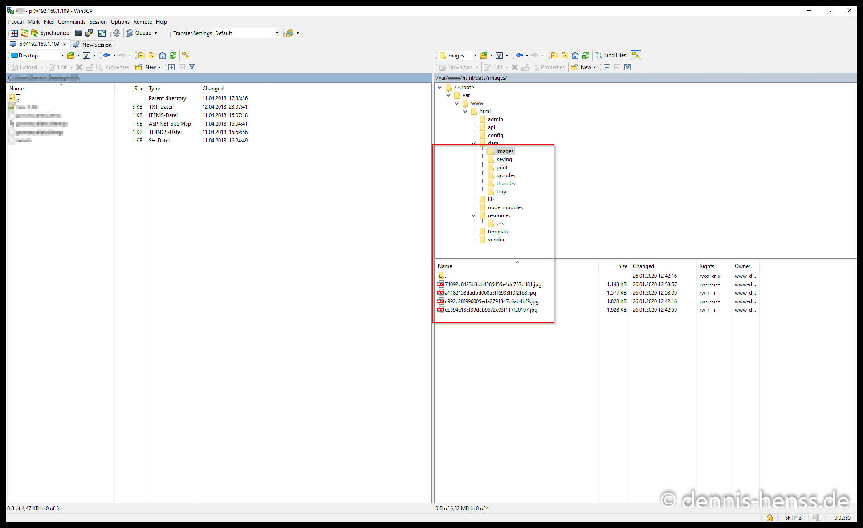
Task: Refresh the remote directory listing
Action: click(x=586, y=55)
